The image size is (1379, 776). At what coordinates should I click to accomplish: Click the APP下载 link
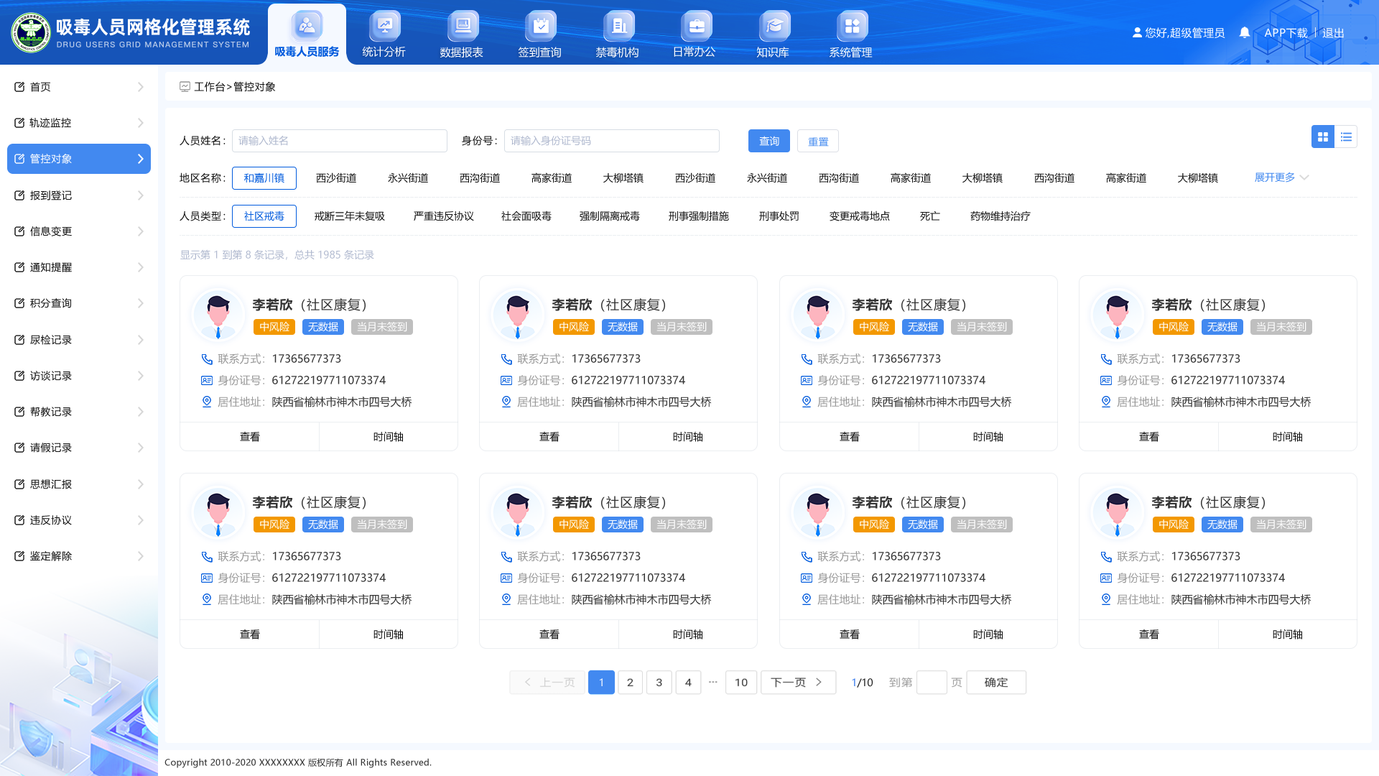(1286, 33)
